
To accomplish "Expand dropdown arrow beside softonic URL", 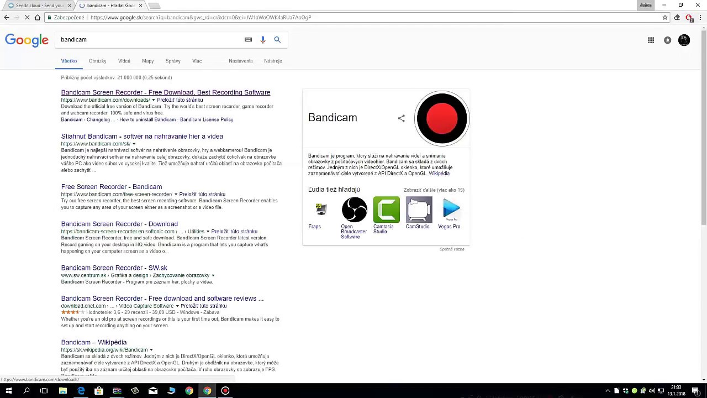I will [208, 232].
